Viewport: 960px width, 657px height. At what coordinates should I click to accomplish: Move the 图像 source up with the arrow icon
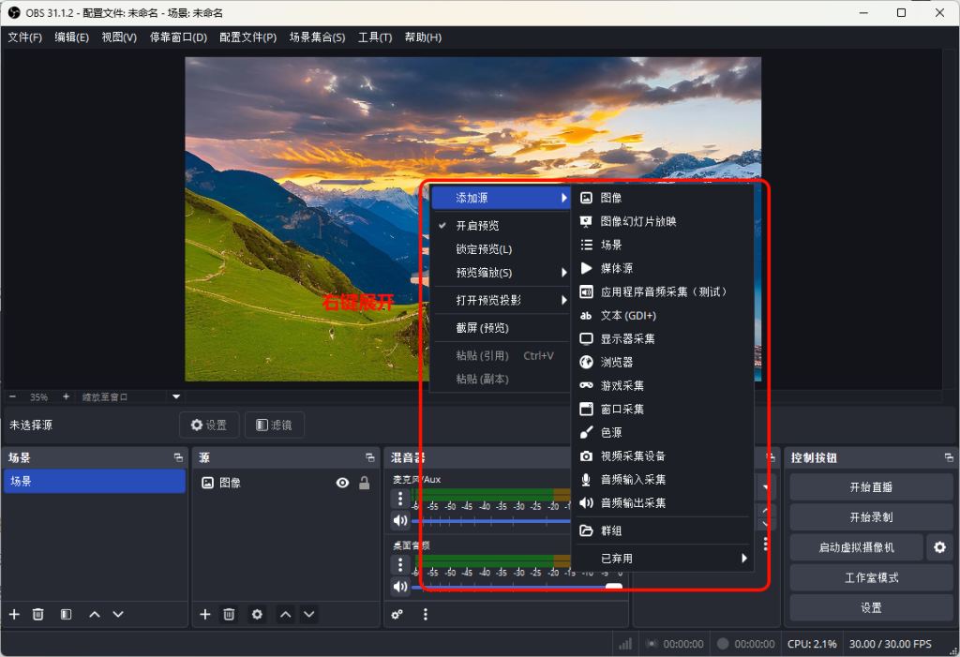click(x=285, y=614)
